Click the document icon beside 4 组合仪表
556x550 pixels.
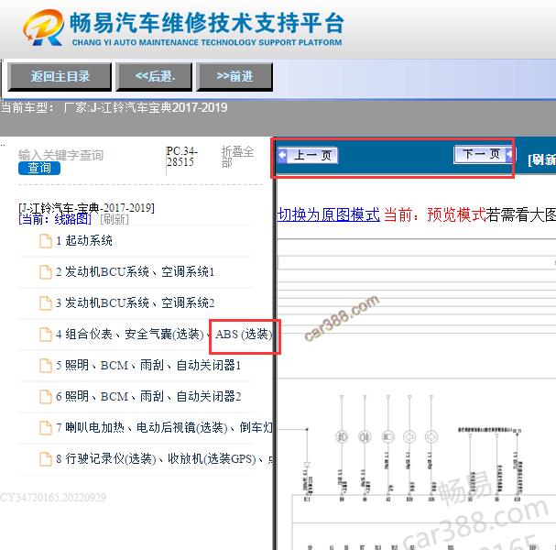[46, 335]
